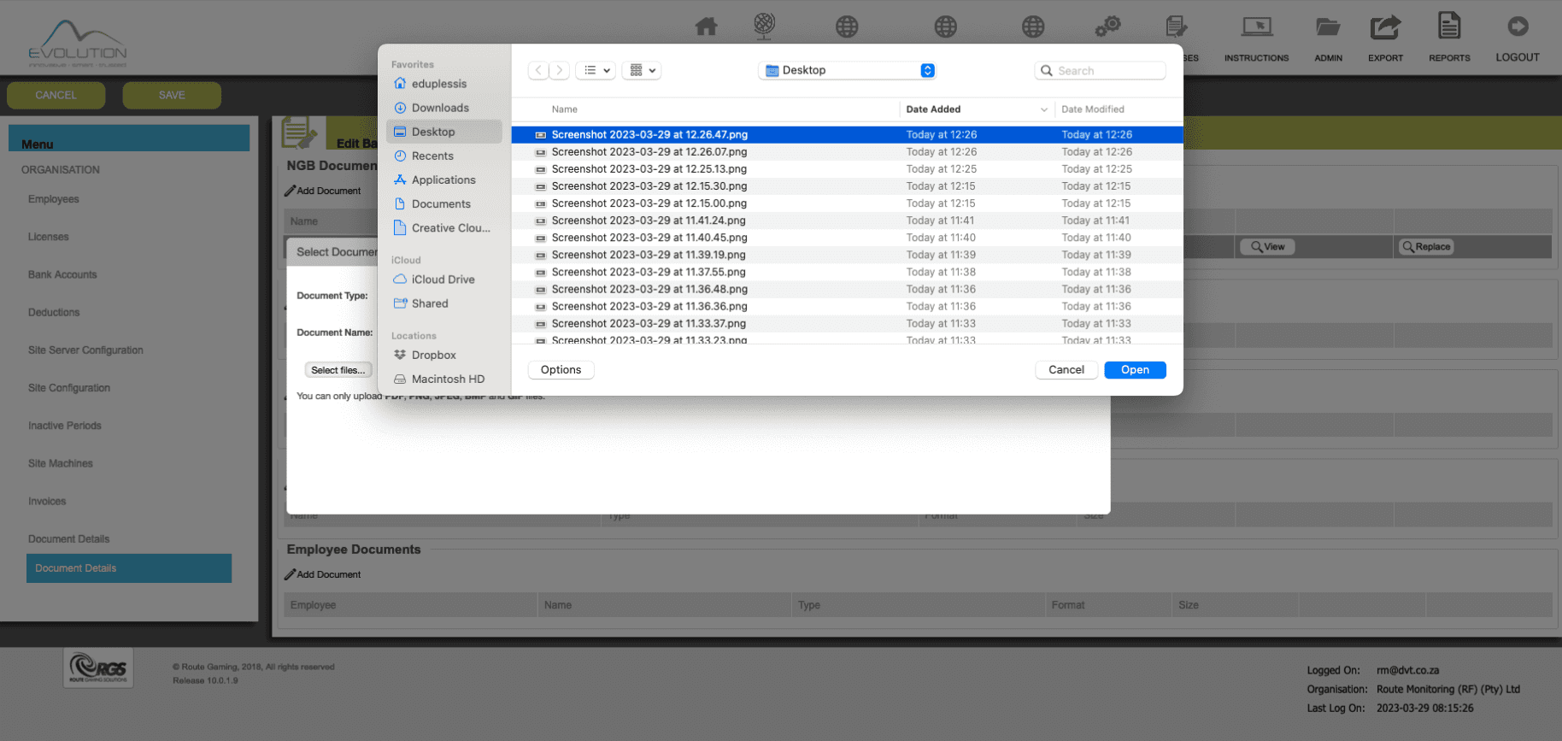
Task: Click the highlighted blue Document Details item
Action: (129, 568)
